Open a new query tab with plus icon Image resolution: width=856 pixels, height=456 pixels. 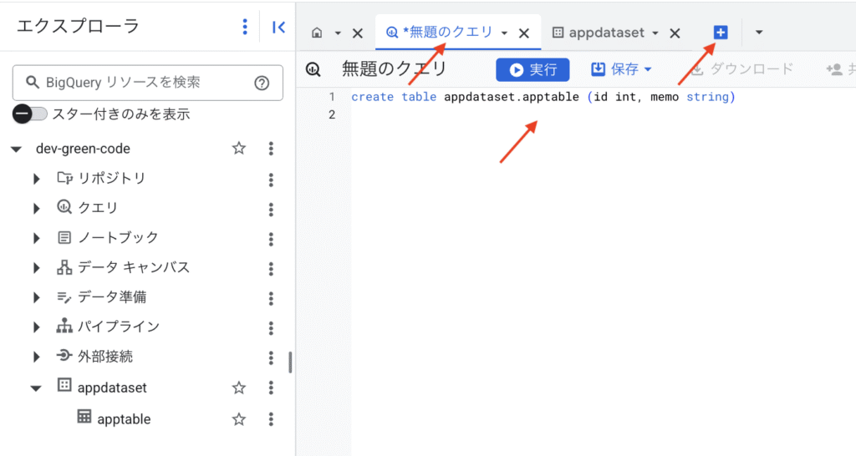click(721, 33)
